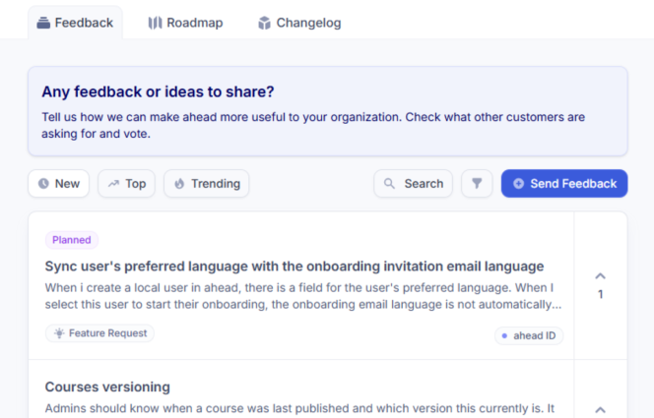Click the arrow icon in Top

click(x=113, y=184)
